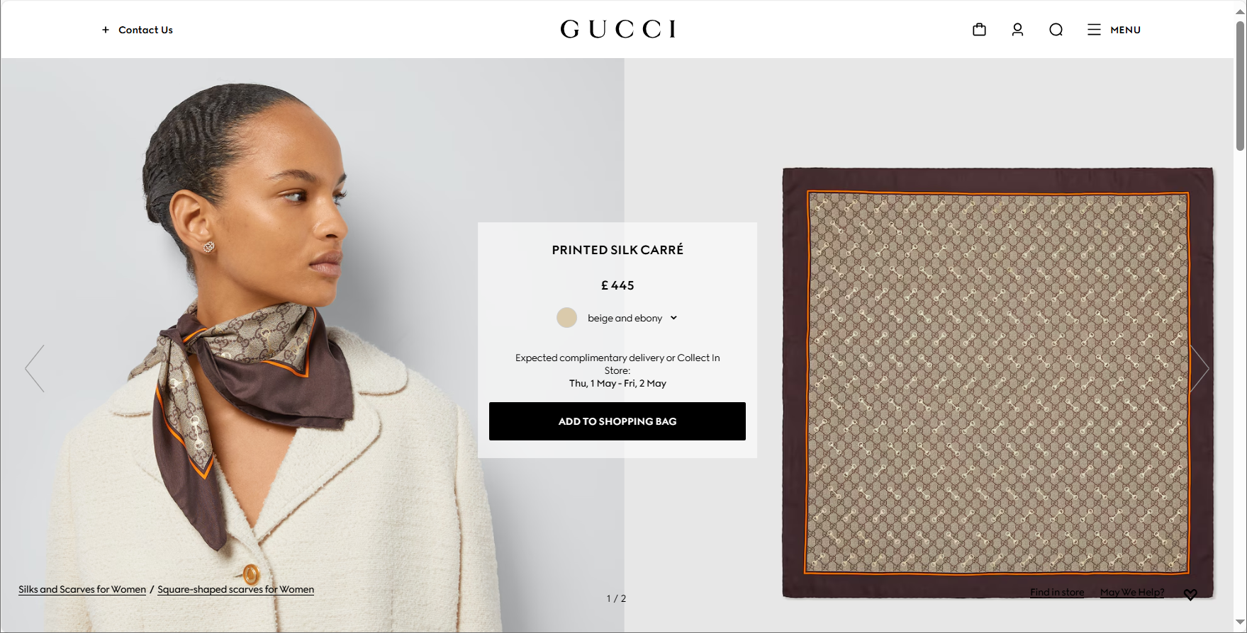
Task: Open Silks and Scarves for Women breadcrumb
Action: 82,589
